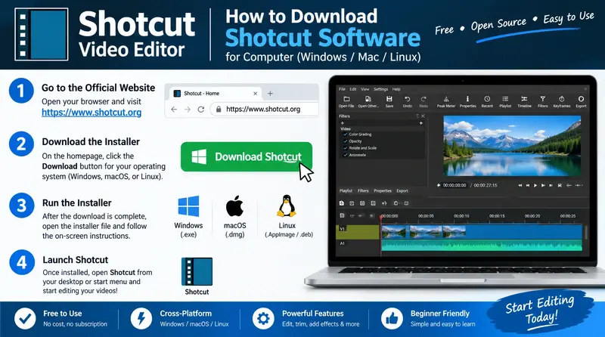Click the browser reload icon

[200, 110]
